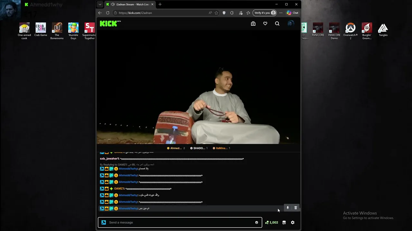
Task: Select the PANICORE Demo desktop icon
Action: pyautogui.click(x=334, y=31)
